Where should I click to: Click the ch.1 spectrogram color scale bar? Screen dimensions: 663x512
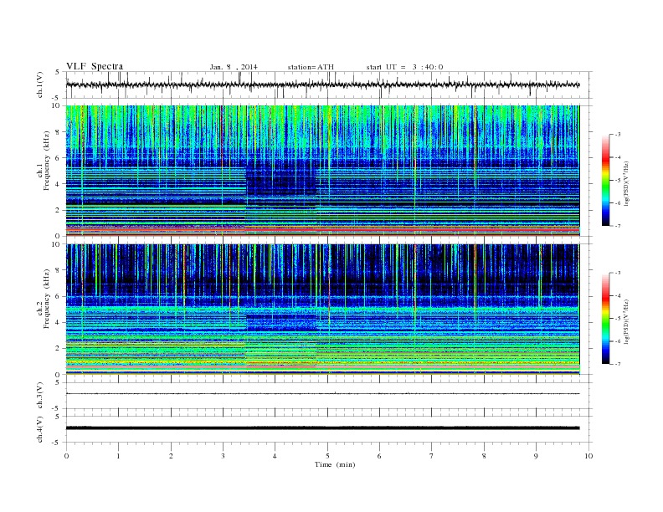click(605, 181)
